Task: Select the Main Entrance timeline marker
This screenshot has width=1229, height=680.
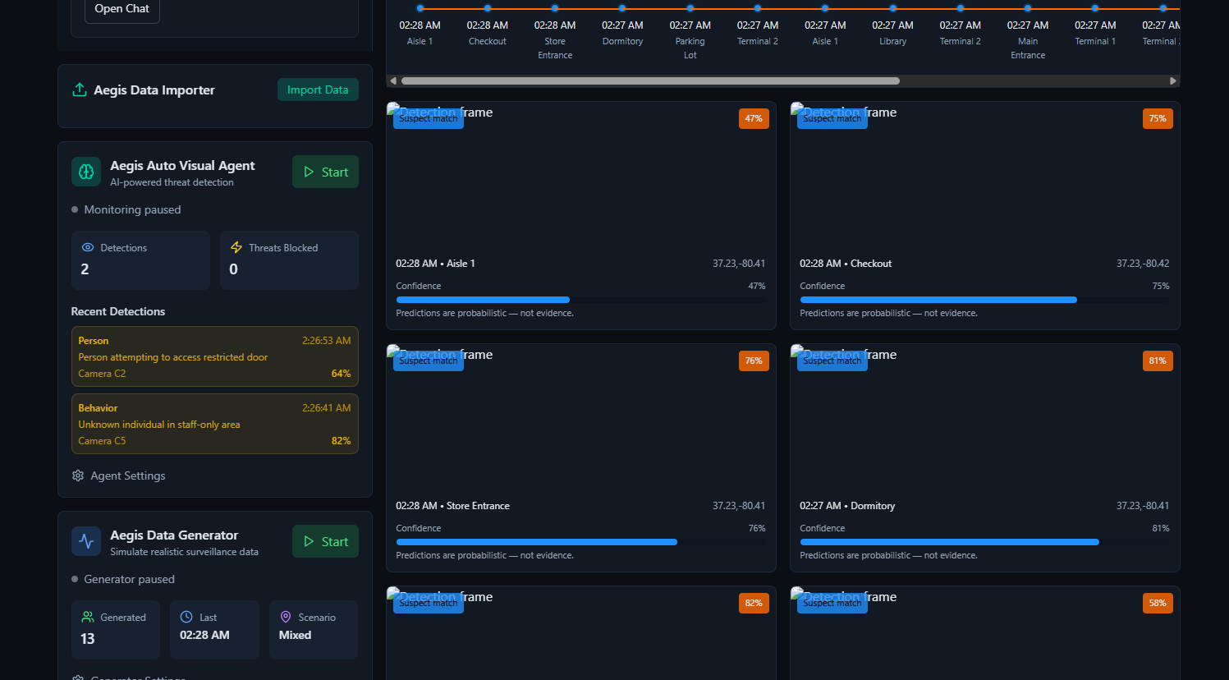Action: pyautogui.click(x=1028, y=8)
